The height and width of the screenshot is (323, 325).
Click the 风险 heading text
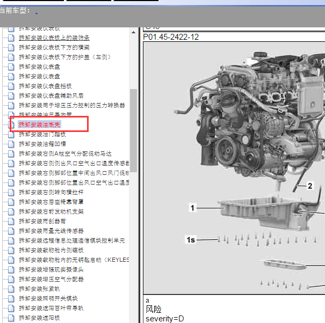154,310
